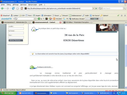Switch to the JCE Editeur tab
127x95 pixels.
pyautogui.click(x=77, y=22)
